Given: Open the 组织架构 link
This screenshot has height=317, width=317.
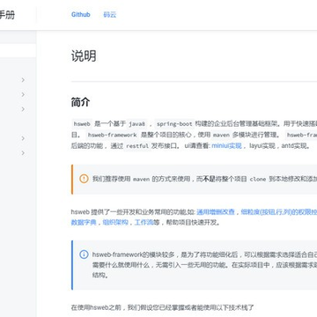Looking at the screenshot, I should 115,222.
